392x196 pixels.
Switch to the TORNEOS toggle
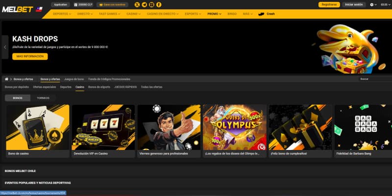pos(43,98)
